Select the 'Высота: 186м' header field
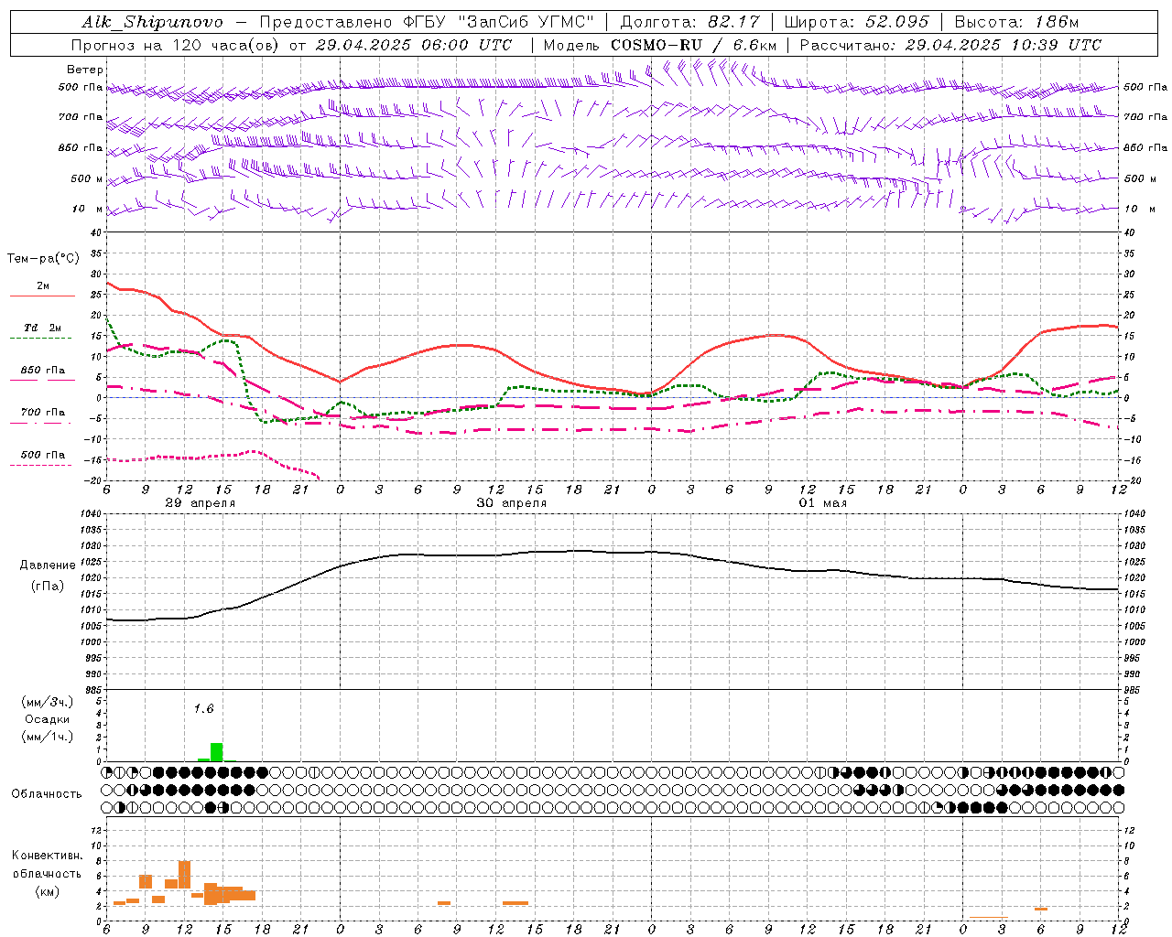 click(1016, 22)
